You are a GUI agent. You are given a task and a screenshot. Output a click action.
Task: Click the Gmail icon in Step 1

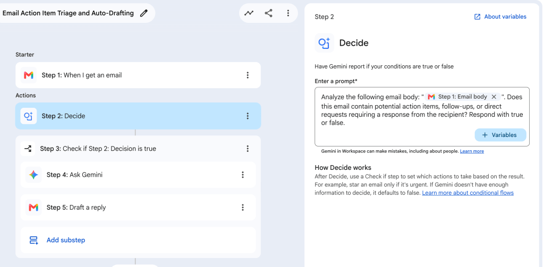29,75
